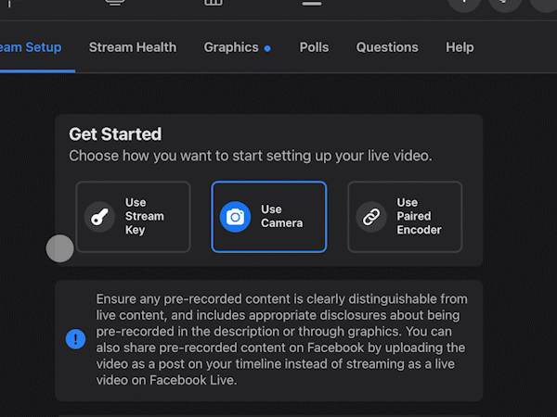
Task: Click the pre-recorded content notice text
Action: [281, 340]
